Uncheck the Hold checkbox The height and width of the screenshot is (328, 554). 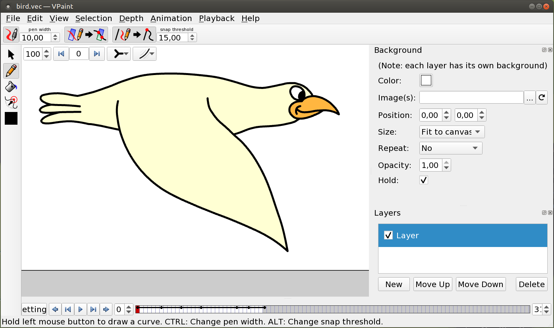[424, 180]
